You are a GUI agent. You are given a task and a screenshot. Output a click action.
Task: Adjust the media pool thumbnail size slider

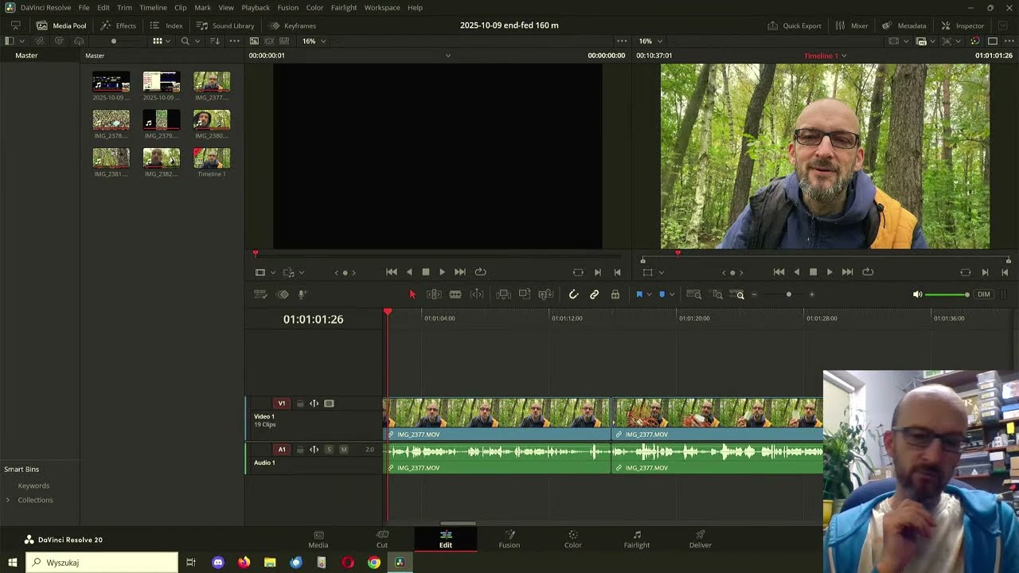tap(114, 41)
